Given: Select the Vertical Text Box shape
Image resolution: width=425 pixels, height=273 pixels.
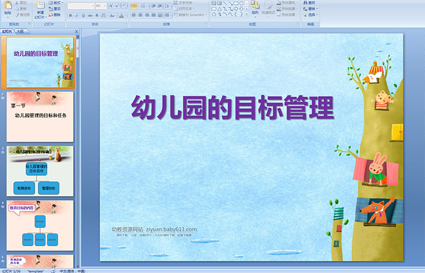Looking at the screenshot, I should (x=219, y=3).
